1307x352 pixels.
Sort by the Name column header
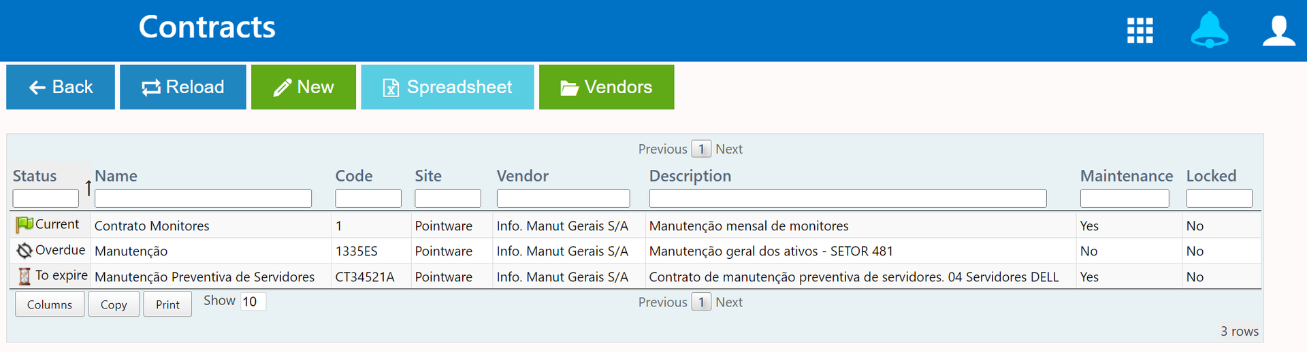(x=116, y=176)
